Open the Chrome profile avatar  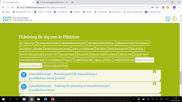(x=174, y=7)
